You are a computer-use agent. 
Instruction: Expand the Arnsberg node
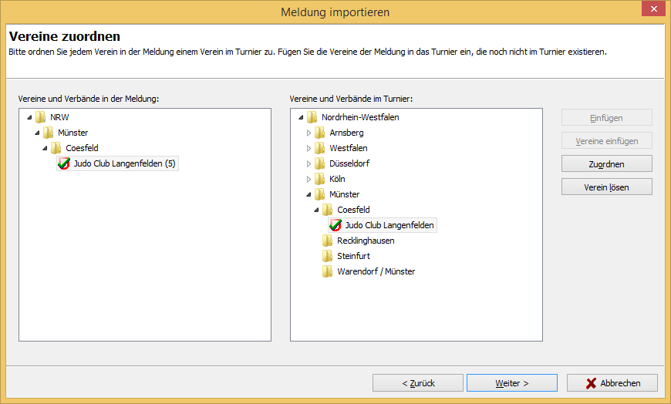[x=309, y=133]
